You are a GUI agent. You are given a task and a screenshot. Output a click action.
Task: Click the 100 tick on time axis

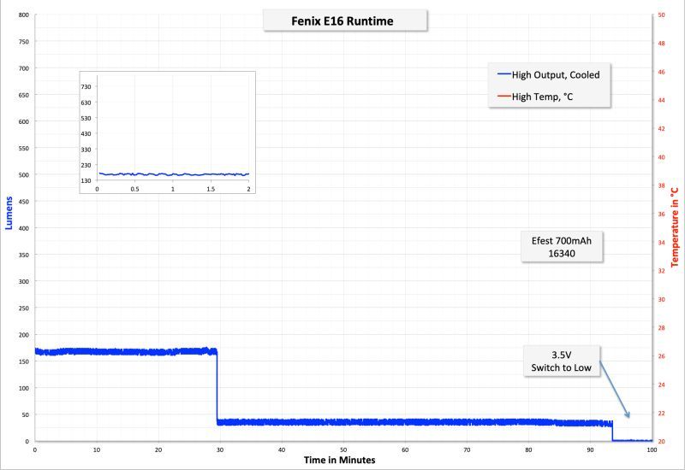pyautogui.click(x=652, y=450)
